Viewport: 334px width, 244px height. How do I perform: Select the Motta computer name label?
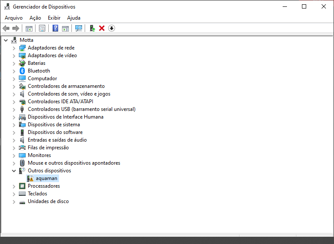pos(27,40)
